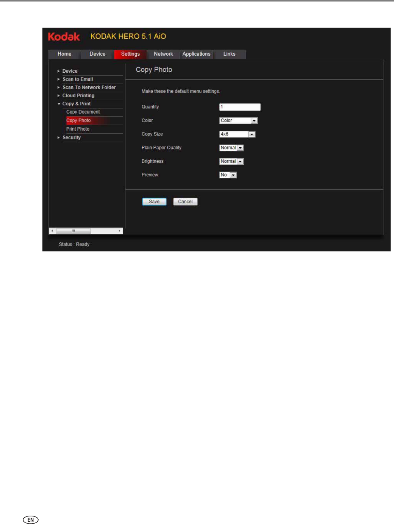The width and height of the screenshot is (394, 524).
Task: Click the Cancel button
Action: [185, 202]
